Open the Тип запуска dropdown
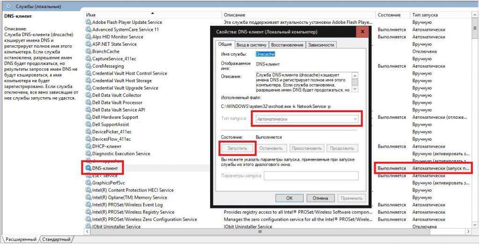Viewport: 479px width, 244px height. click(x=307, y=119)
